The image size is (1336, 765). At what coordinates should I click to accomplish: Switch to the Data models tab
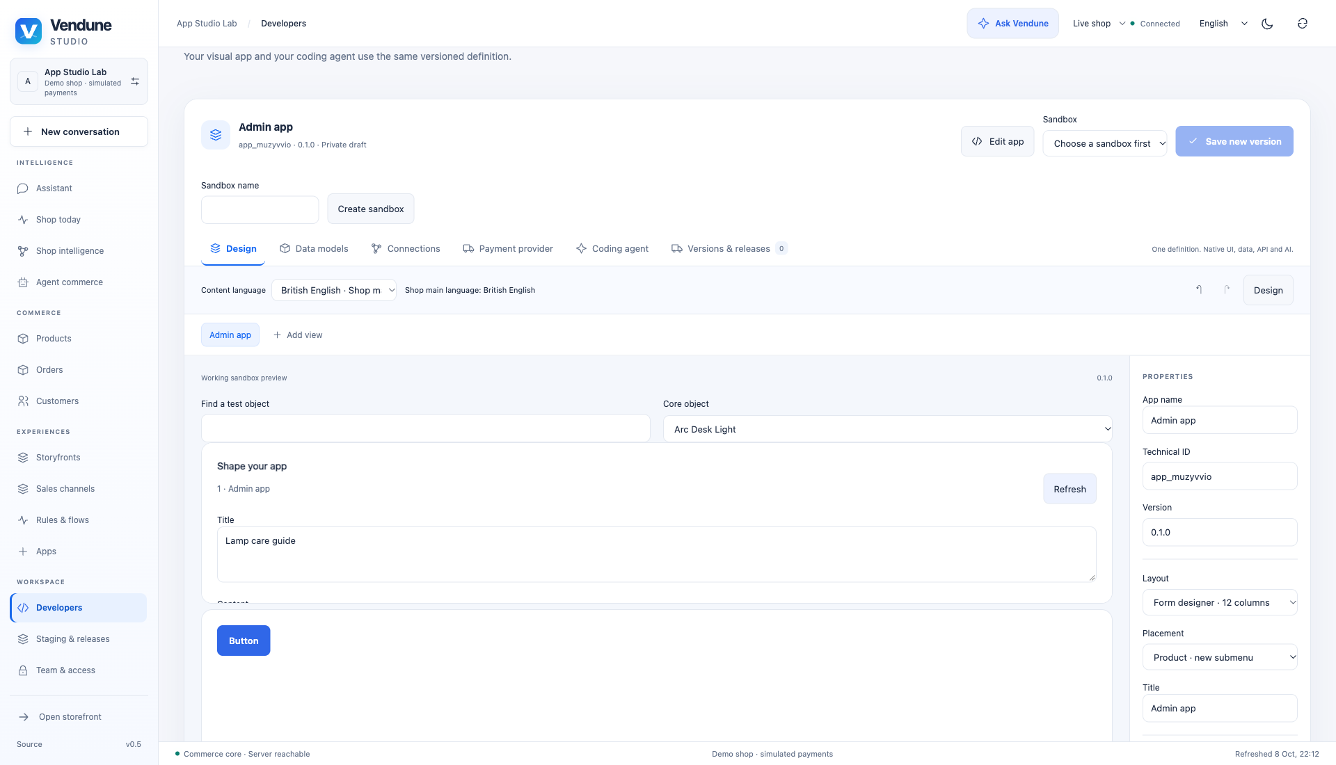point(314,249)
